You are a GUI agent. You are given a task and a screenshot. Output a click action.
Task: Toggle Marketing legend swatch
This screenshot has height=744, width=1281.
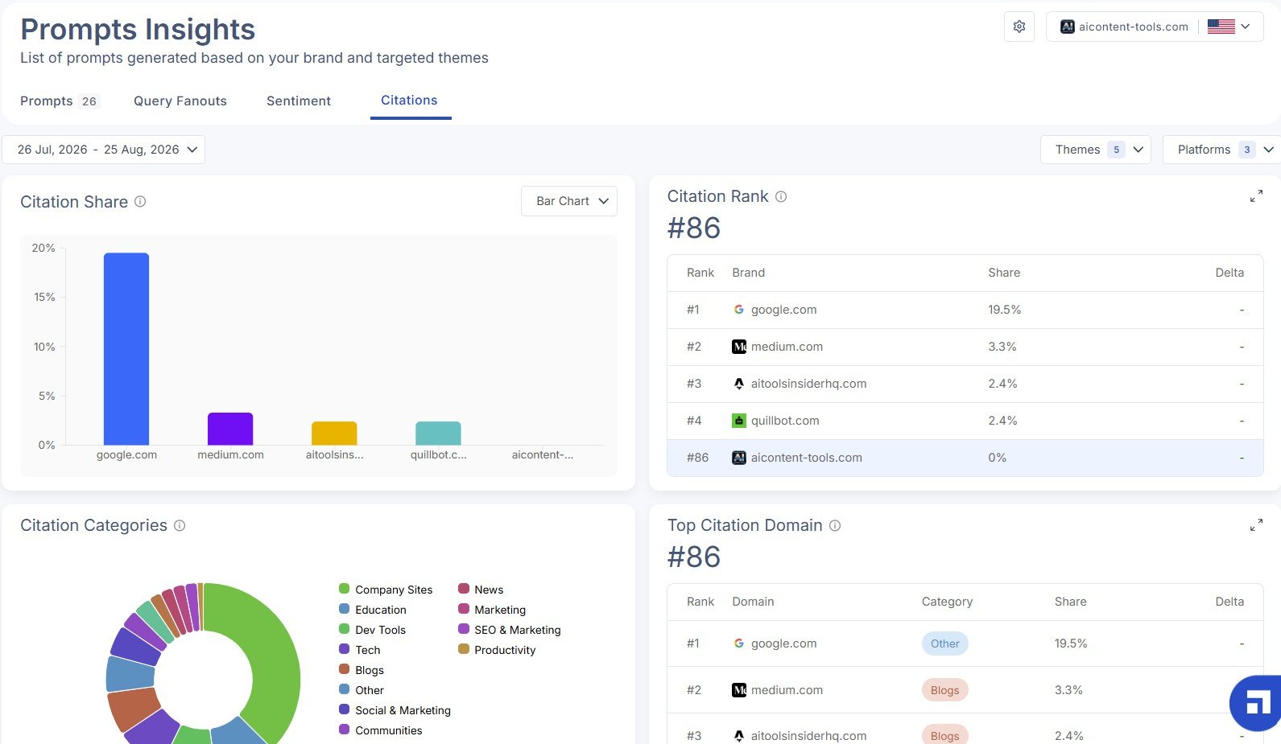pyautogui.click(x=464, y=609)
